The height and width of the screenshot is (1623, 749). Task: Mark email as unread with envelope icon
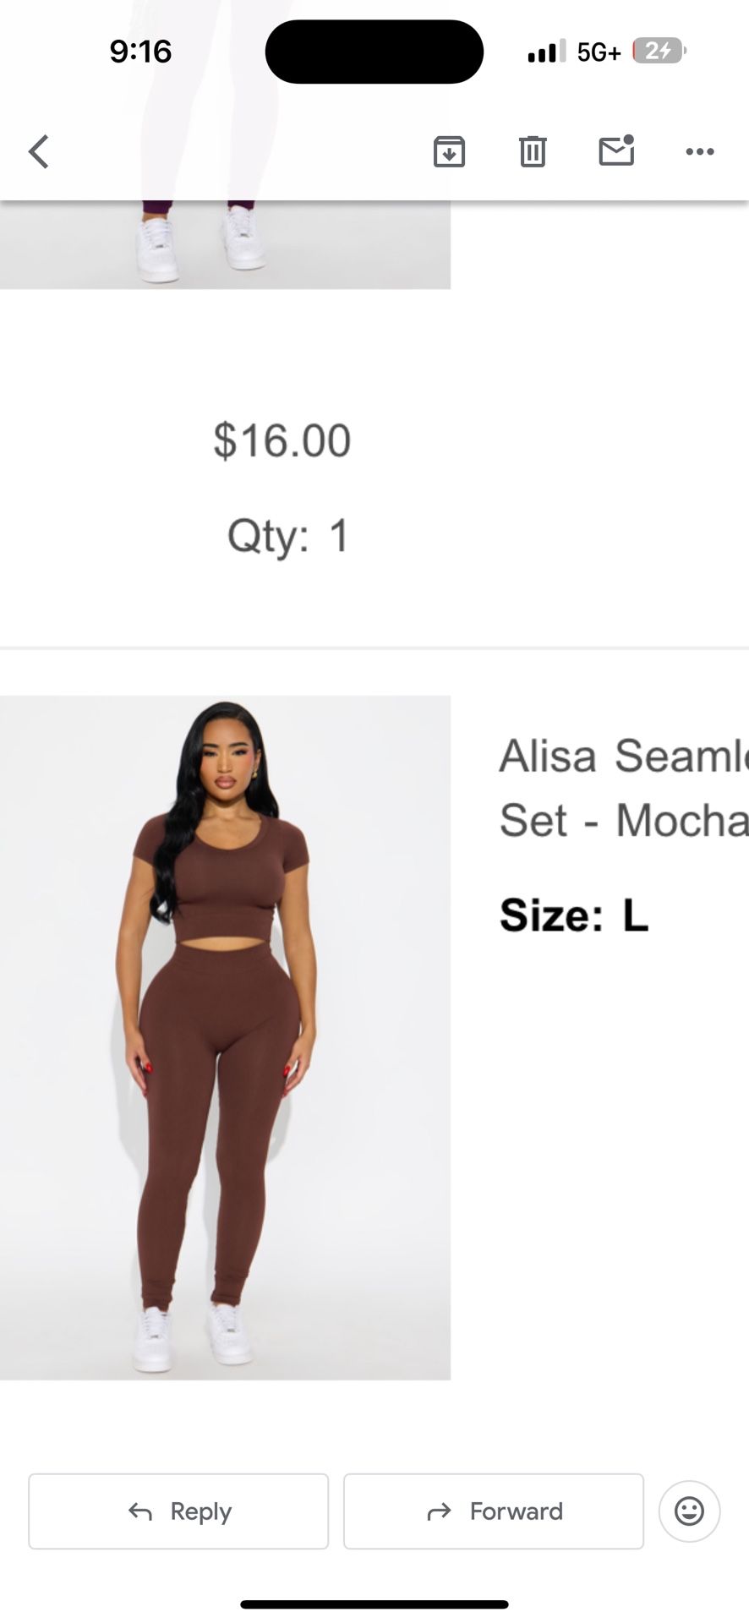coord(617,150)
